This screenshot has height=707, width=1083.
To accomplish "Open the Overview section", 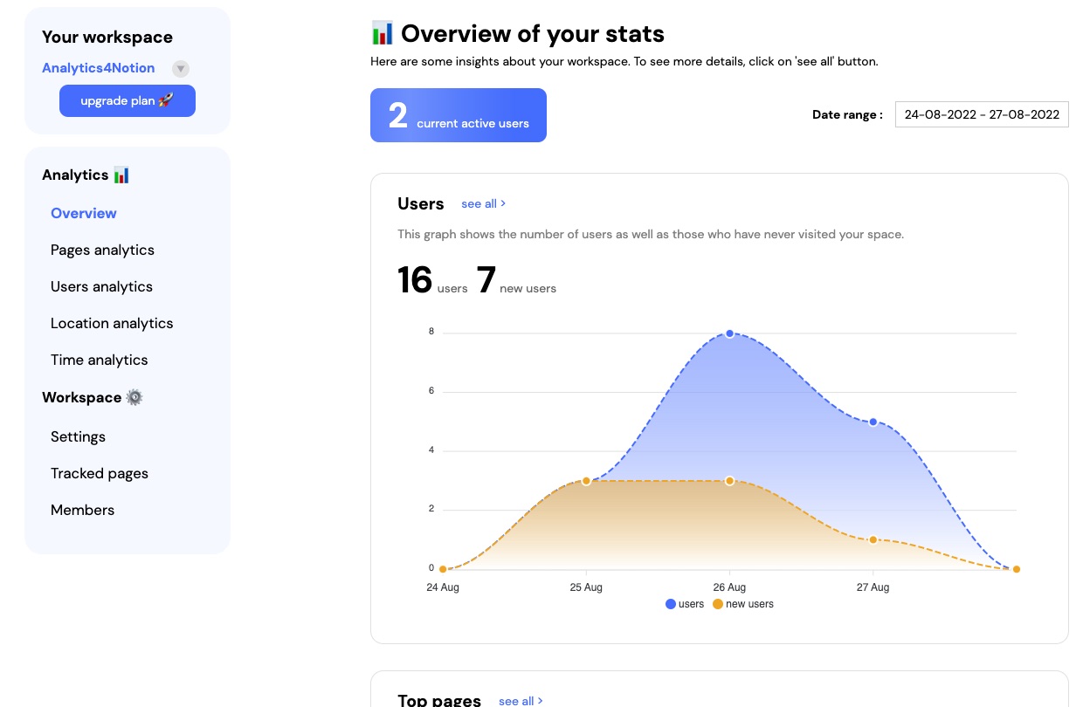I will pyautogui.click(x=84, y=213).
